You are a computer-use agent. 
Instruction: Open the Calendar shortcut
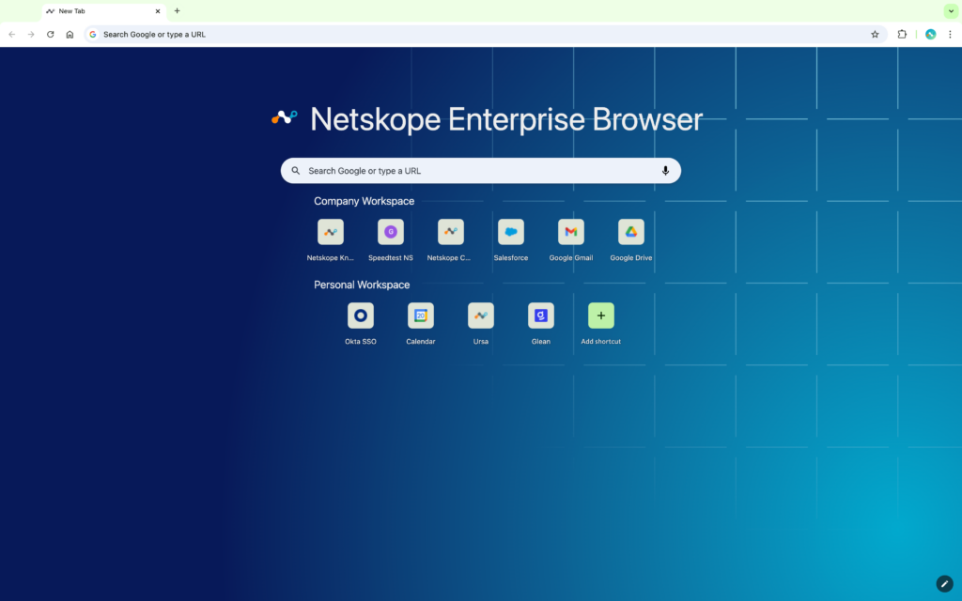(420, 316)
